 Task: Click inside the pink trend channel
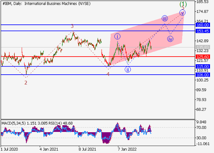[154, 37]
